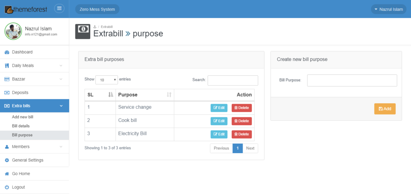Open Add new bill submenu item
The height and width of the screenshot is (194, 411).
[x=22, y=117]
